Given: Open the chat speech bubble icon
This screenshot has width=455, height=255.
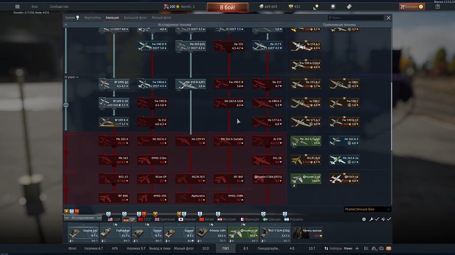Looking at the screenshot, I should pyautogui.click(x=381, y=249).
